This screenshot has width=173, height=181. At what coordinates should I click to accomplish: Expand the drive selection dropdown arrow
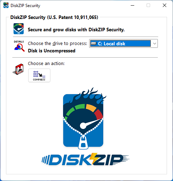(x=155, y=44)
